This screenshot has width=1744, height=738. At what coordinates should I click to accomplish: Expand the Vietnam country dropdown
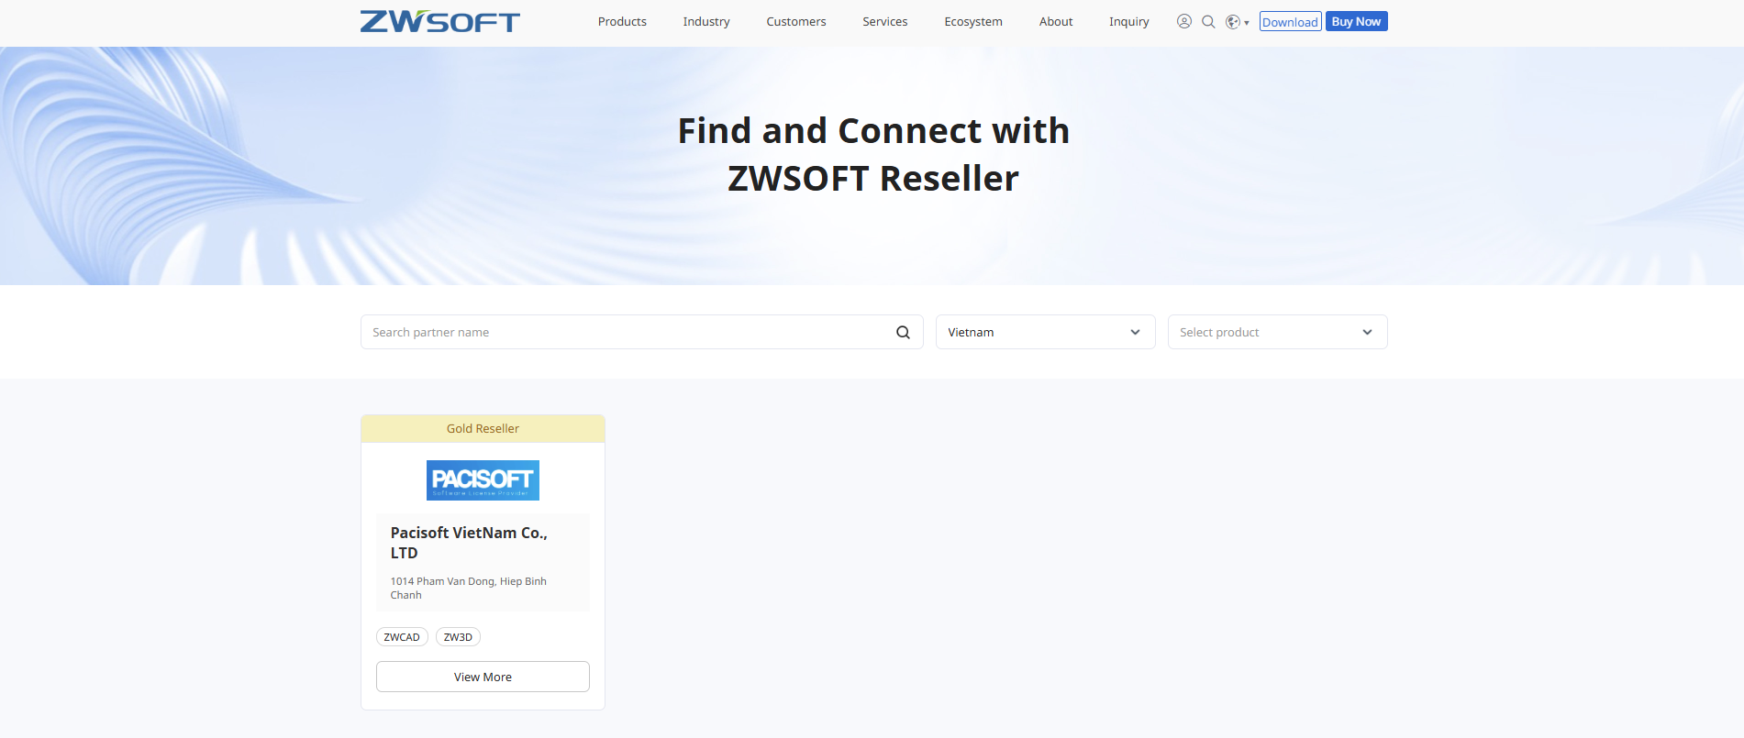pos(1045,332)
